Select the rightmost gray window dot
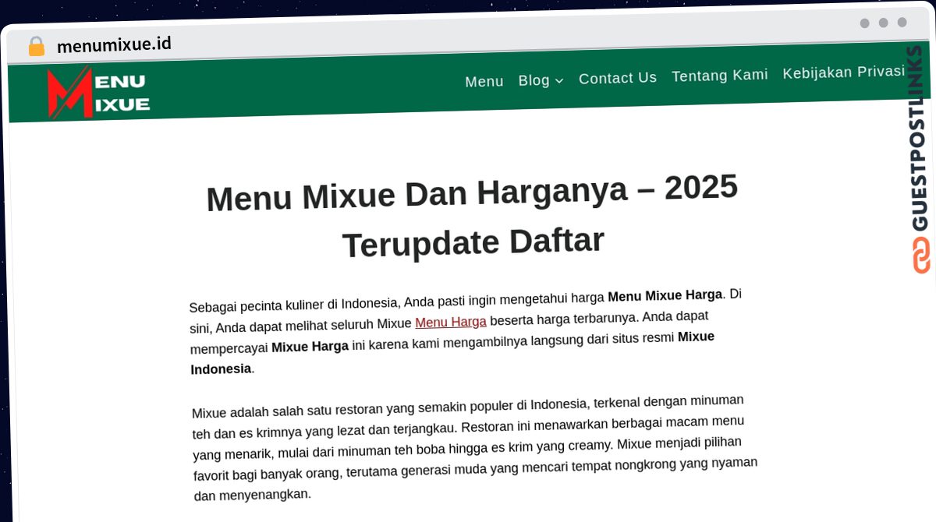Image resolution: width=936 pixels, height=522 pixels. click(x=901, y=23)
